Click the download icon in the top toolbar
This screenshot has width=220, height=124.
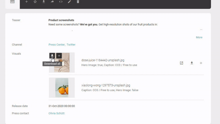[44, 2]
